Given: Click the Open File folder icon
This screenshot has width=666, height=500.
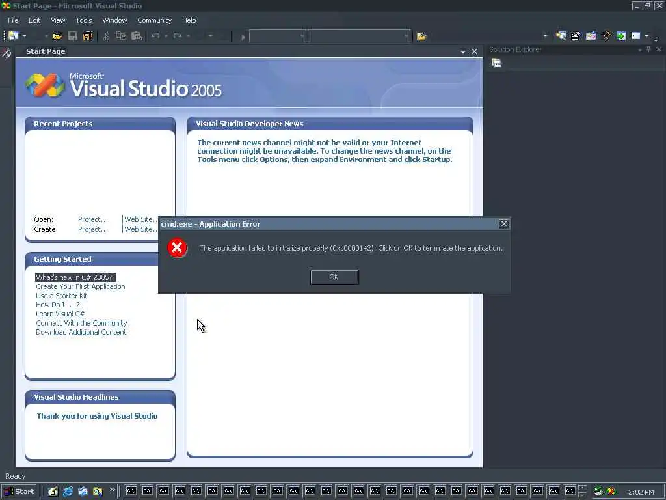Looking at the screenshot, I should tap(57, 36).
